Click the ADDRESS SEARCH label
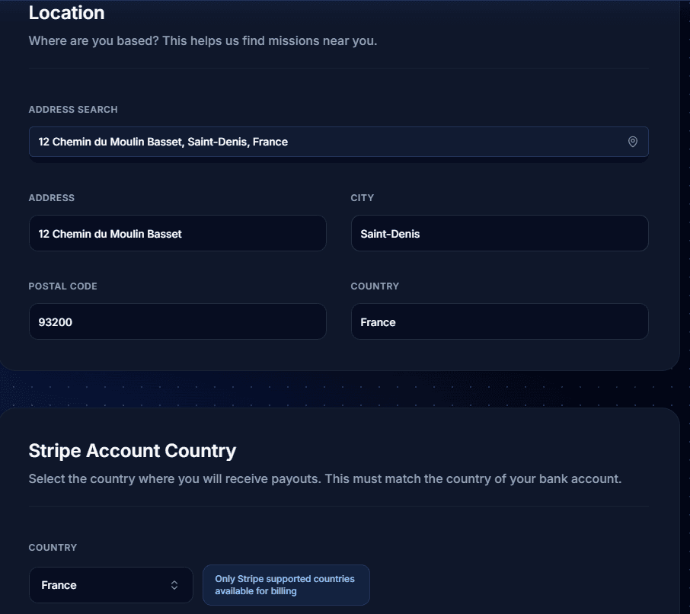This screenshot has height=614, width=690. pyautogui.click(x=73, y=110)
